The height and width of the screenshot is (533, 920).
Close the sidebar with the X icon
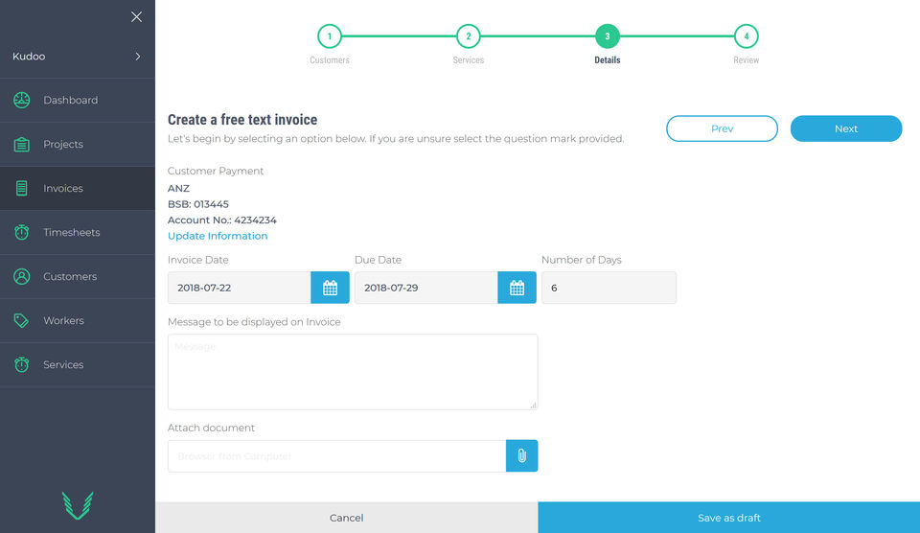click(136, 16)
